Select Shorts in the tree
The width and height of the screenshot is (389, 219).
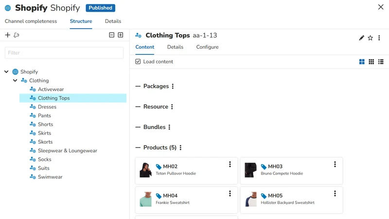45,125
